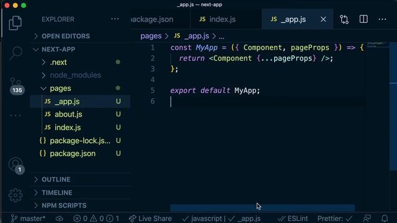397x223 pixels.
Task: Open Explorer views and more actions menu
Action: tap(115, 19)
